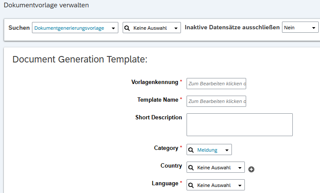This screenshot has width=320, height=193.
Task: Expand the Category dropdown arrow
Action: pos(227,150)
